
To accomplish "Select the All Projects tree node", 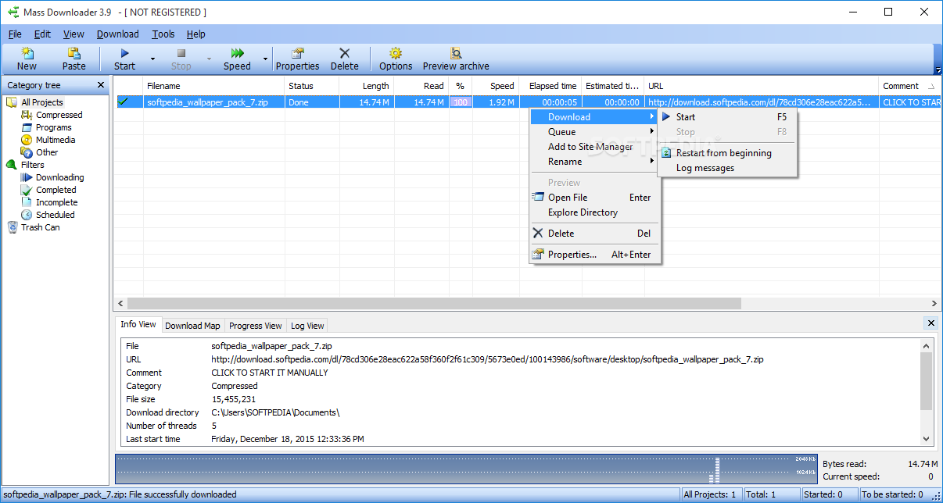I will 42,102.
